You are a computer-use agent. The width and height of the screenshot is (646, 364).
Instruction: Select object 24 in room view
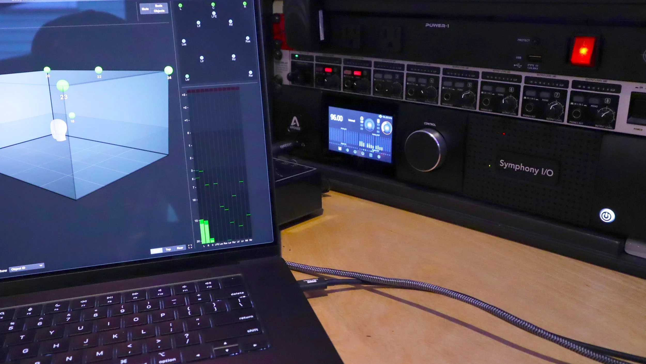point(168,70)
